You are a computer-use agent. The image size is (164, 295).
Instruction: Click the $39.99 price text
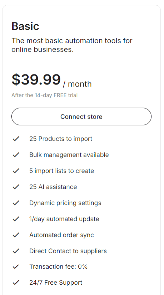[36, 79]
